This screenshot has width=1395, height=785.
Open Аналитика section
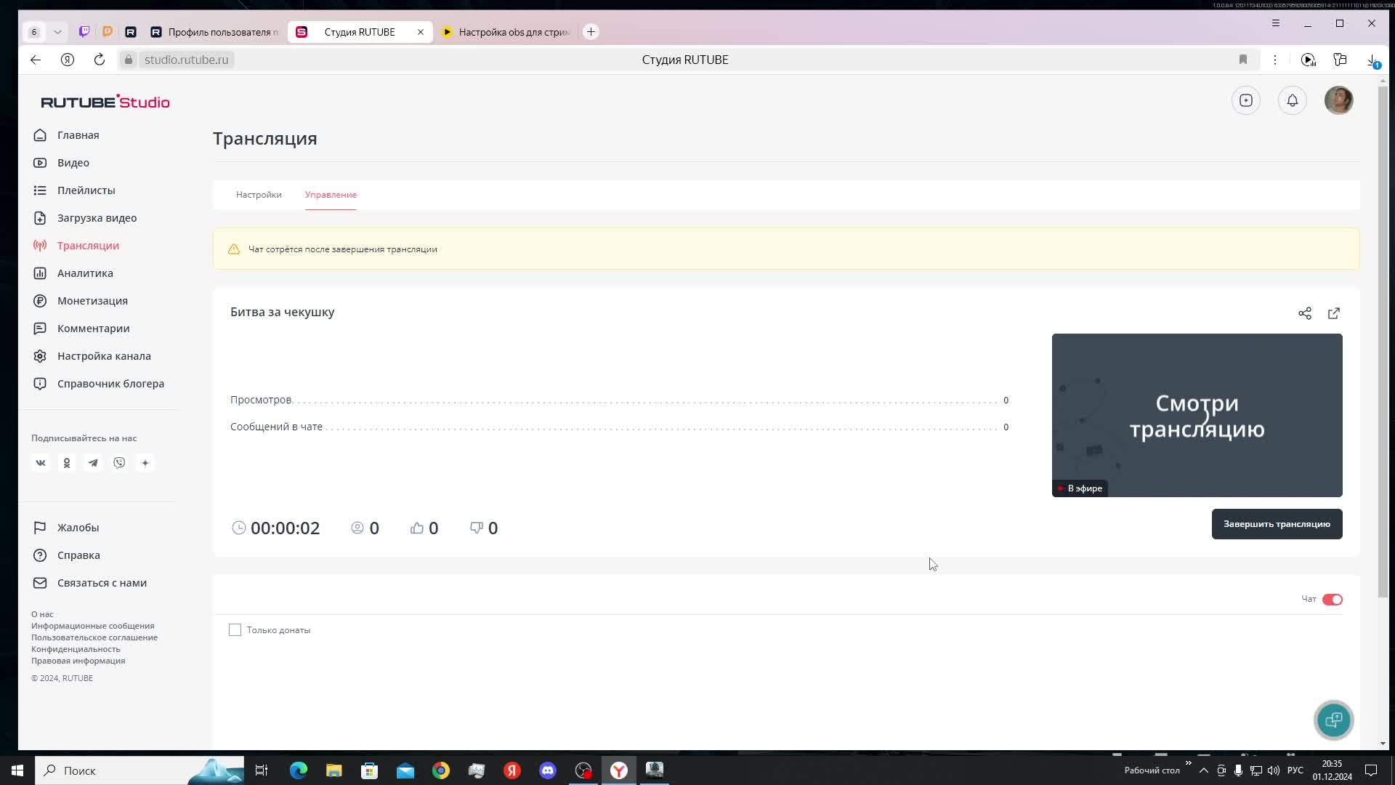tap(85, 273)
